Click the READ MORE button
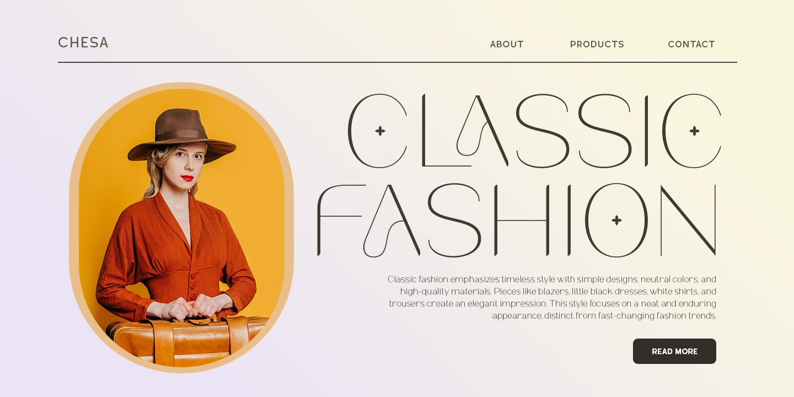Viewport: 794px width, 397px height. (674, 351)
